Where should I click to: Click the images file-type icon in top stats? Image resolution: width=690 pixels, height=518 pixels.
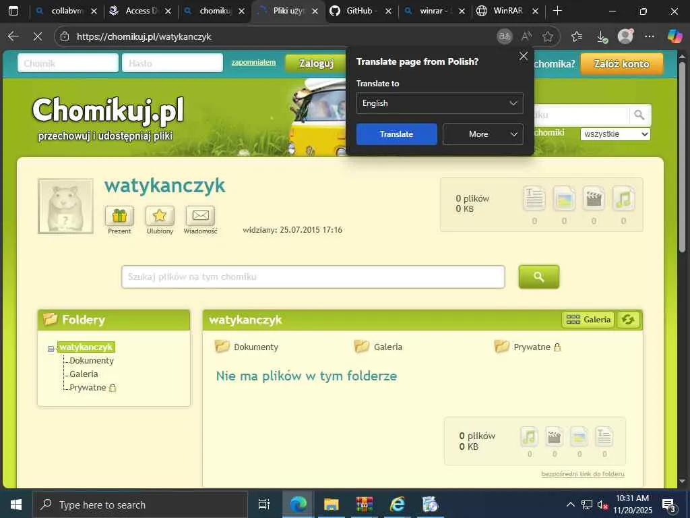564,198
